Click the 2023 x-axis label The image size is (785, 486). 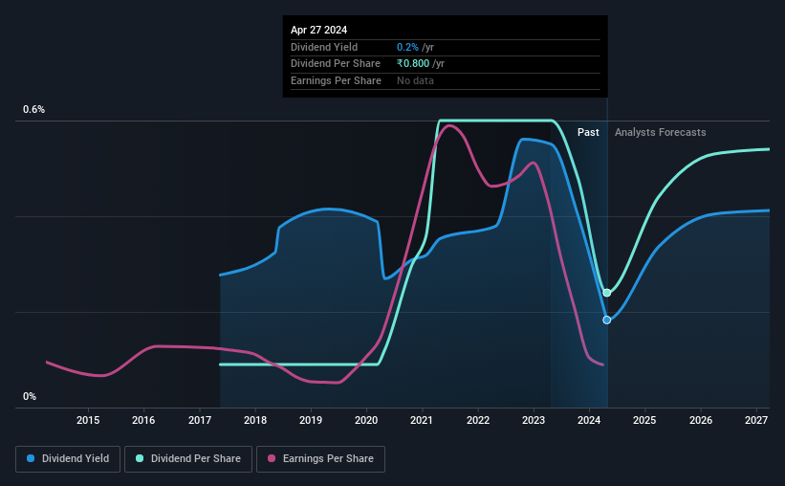point(534,420)
